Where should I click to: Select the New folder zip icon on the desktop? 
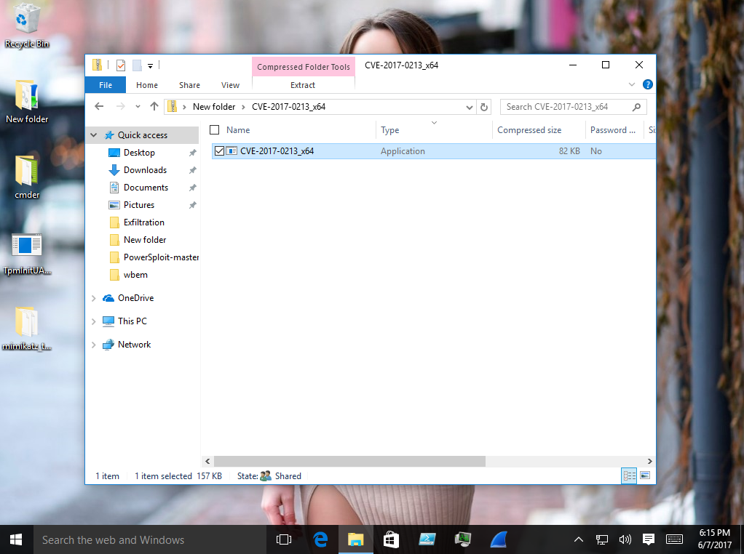pos(26,102)
